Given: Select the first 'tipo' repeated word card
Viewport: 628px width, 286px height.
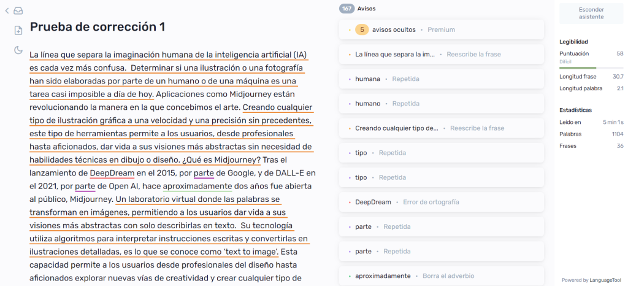Looking at the screenshot, I should click(x=440, y=153).
